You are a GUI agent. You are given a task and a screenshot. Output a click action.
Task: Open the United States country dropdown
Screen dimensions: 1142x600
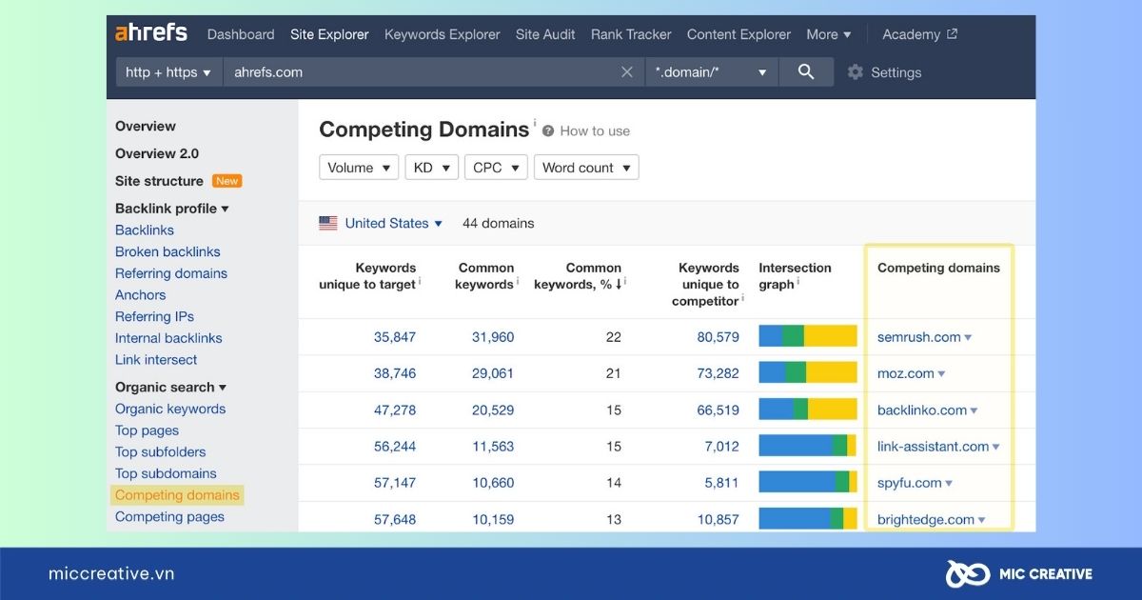click(x=393, y=223)
